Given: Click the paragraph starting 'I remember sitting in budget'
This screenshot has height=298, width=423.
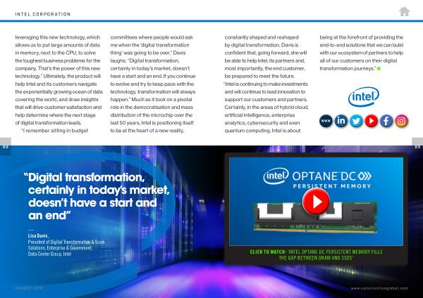Looking at the screenshot, I should coord(55,131).
